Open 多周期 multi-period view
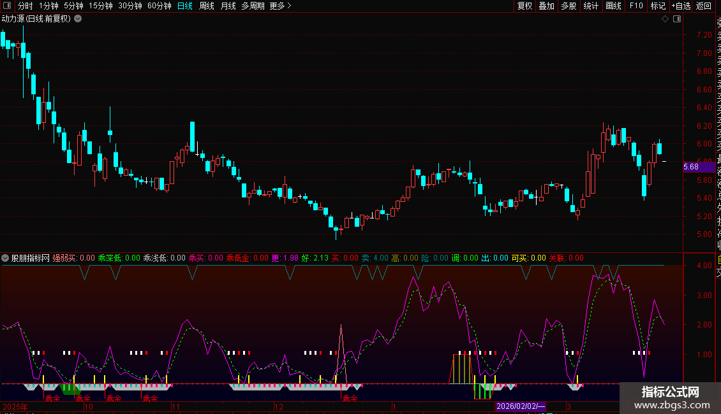This screenshot has width=721, height=414. [253, 6]
